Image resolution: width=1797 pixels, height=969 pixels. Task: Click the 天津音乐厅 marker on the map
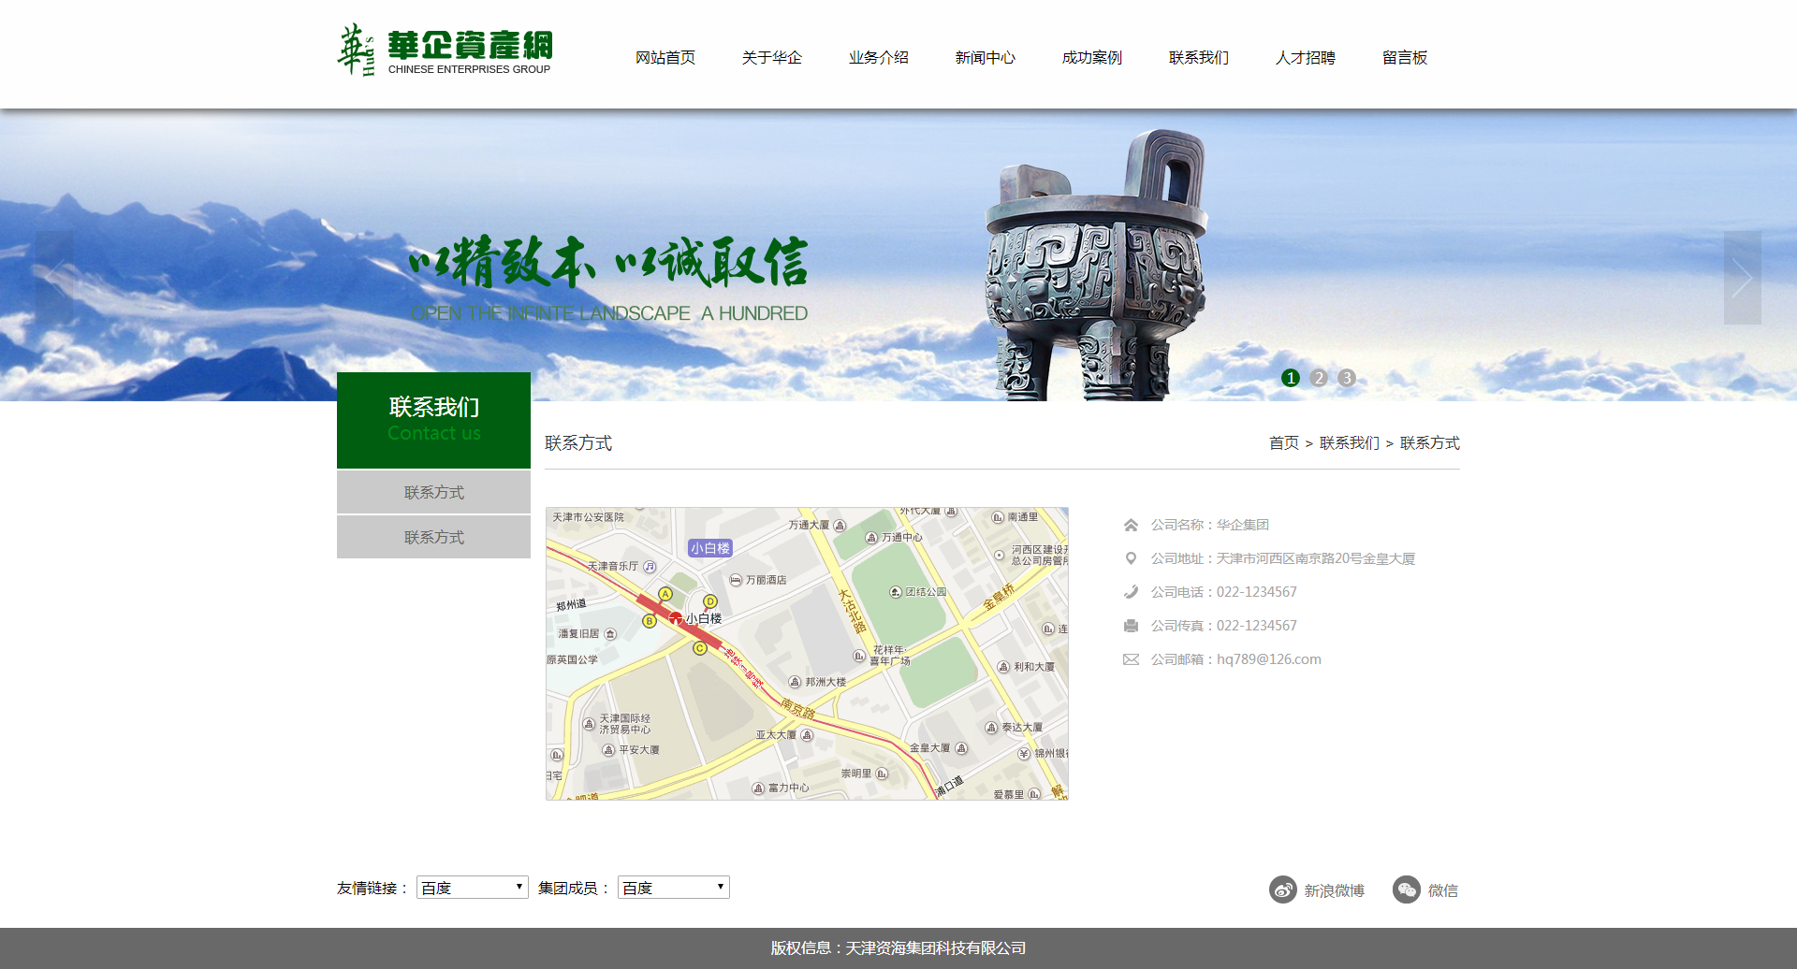point(650,567)
